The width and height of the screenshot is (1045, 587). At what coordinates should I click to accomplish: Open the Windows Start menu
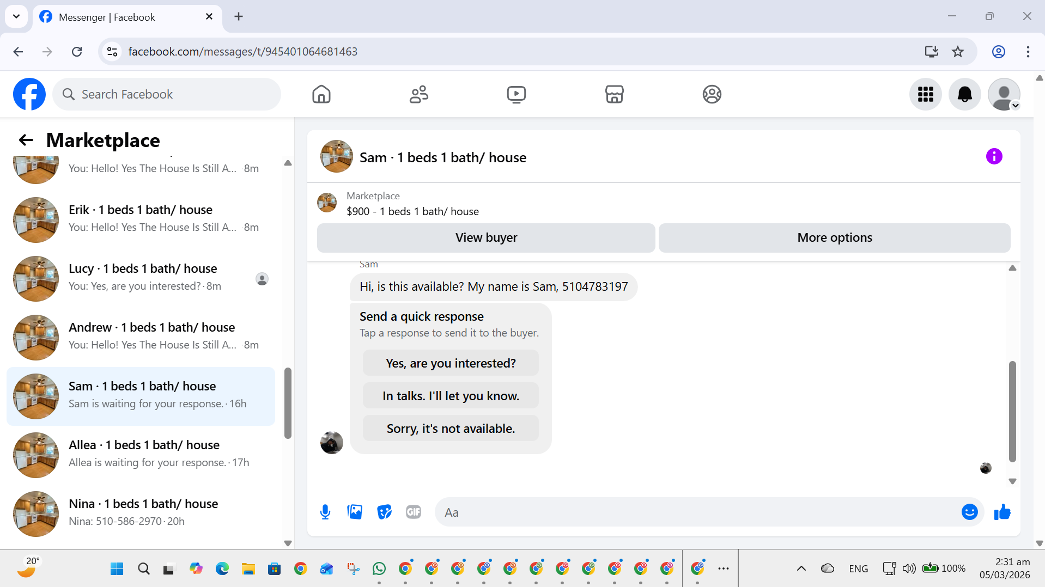117,569
